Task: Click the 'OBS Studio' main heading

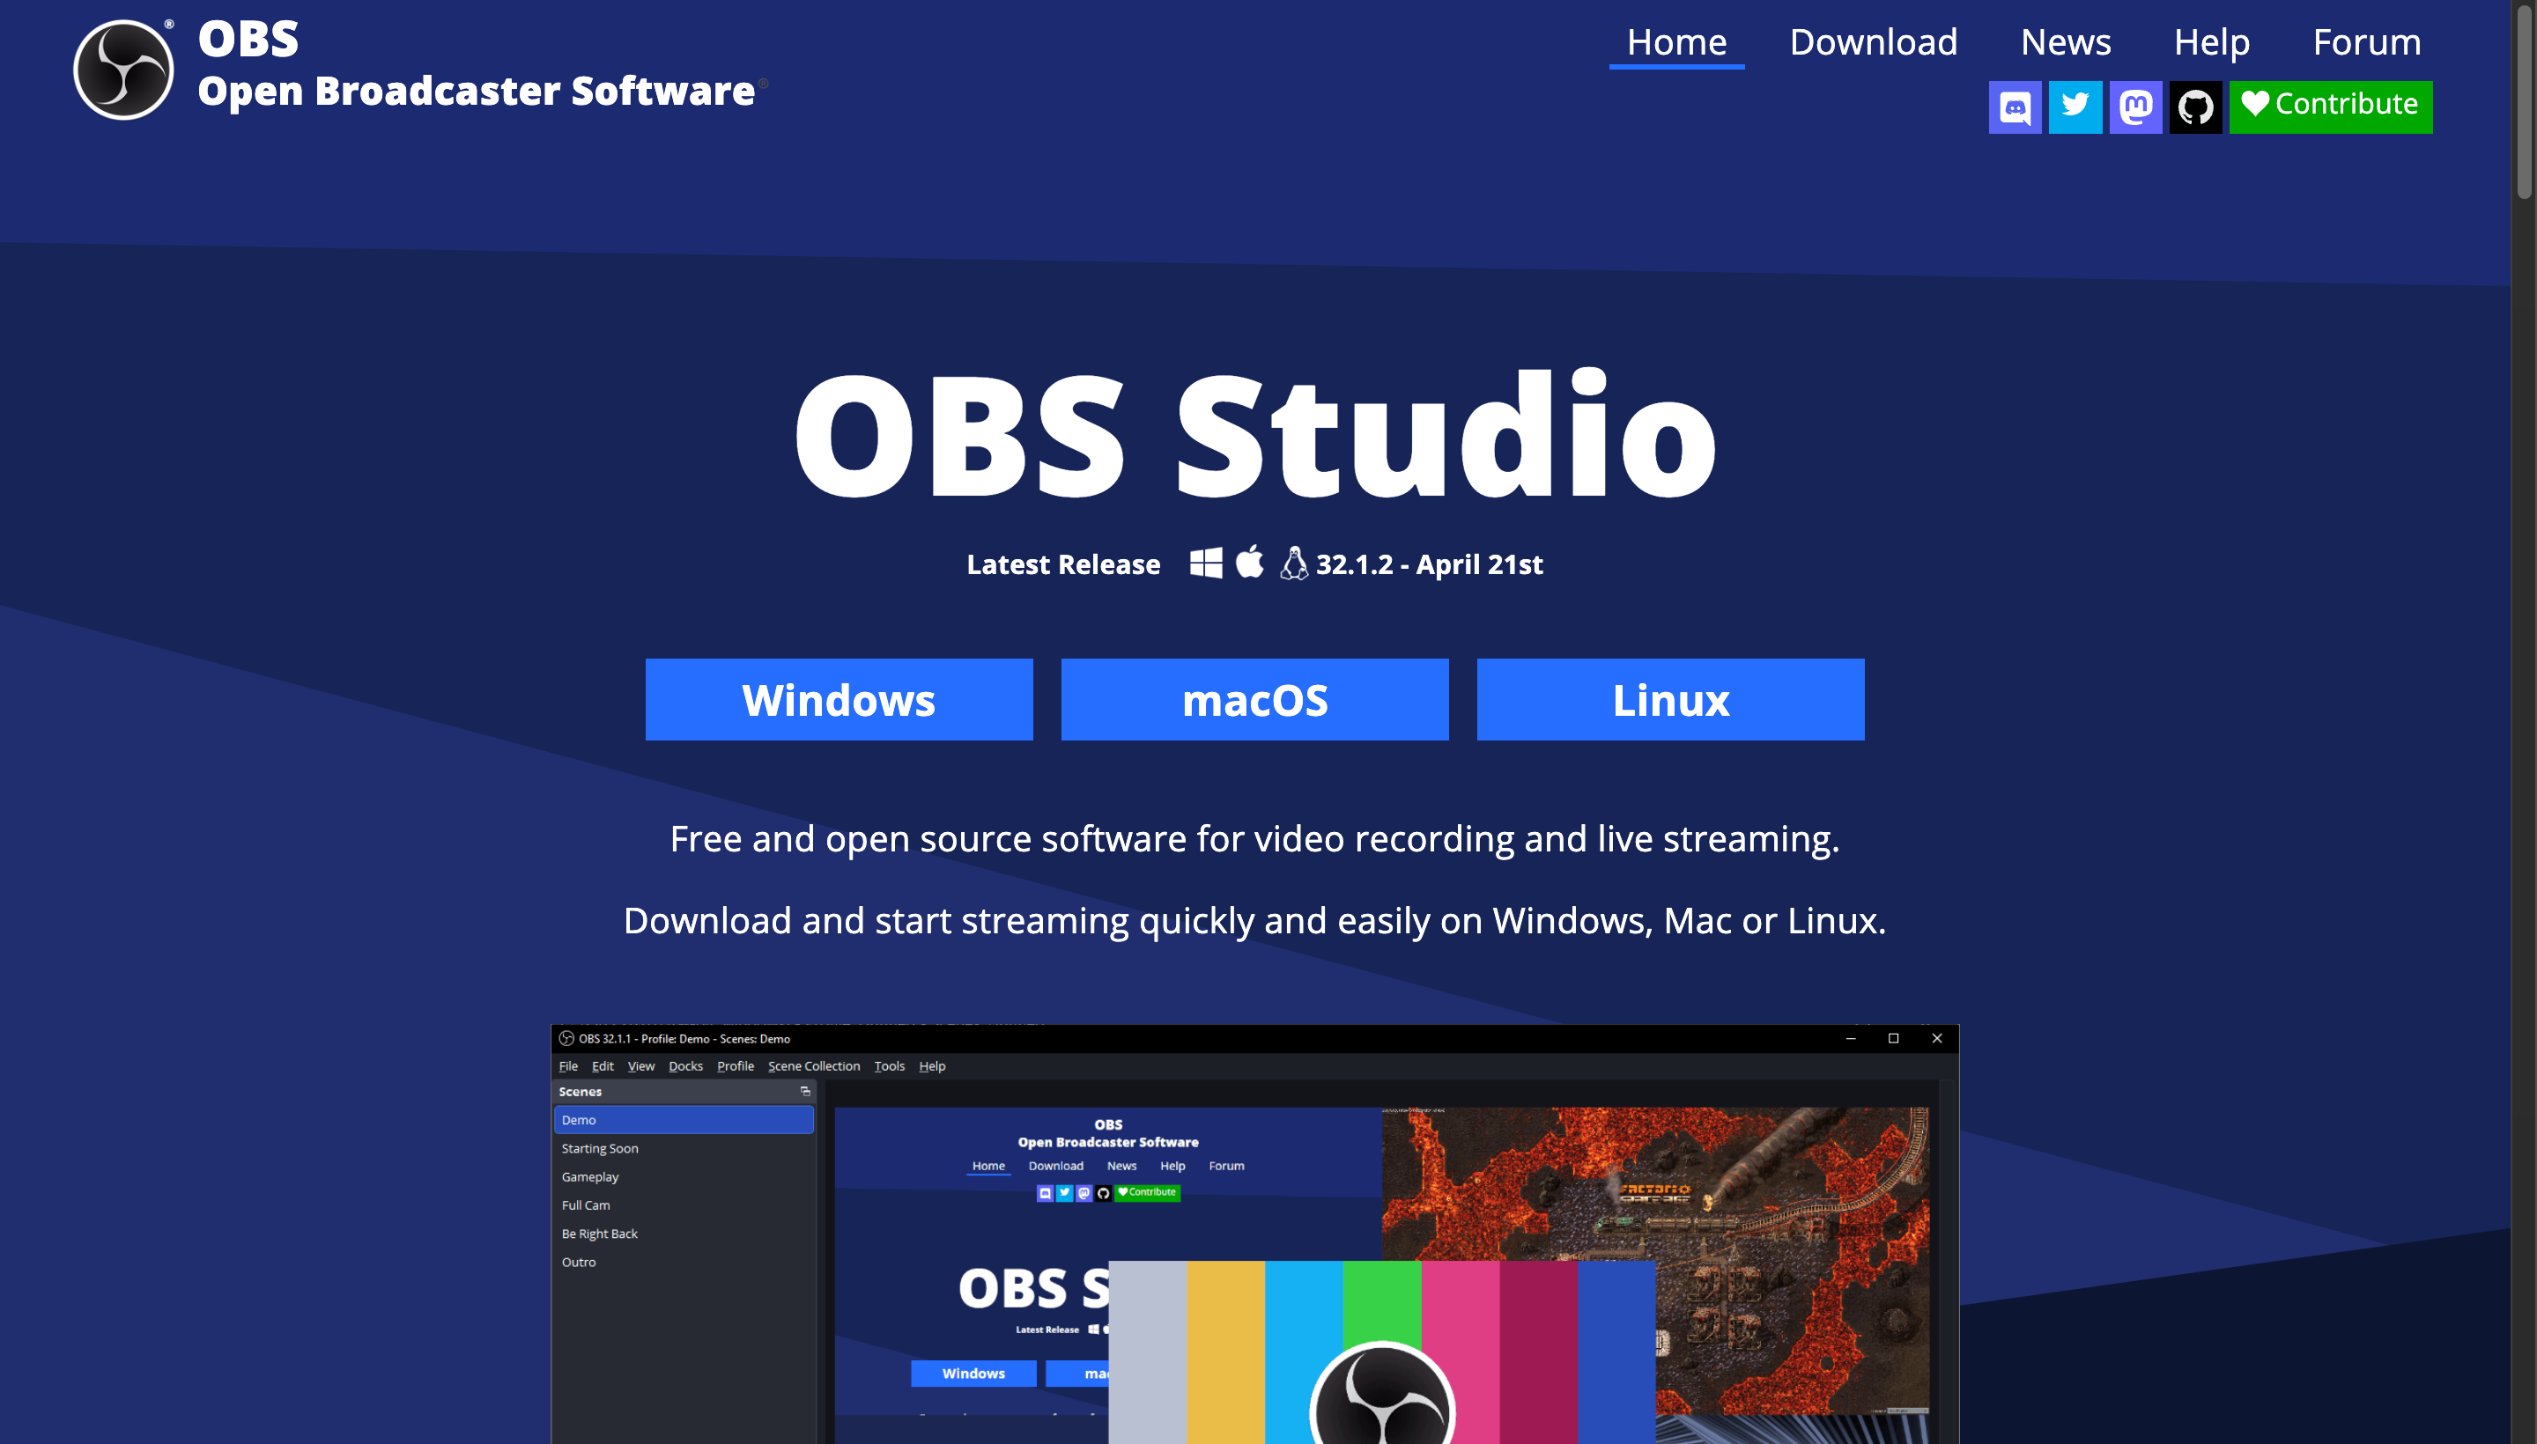Action: 1255,434
